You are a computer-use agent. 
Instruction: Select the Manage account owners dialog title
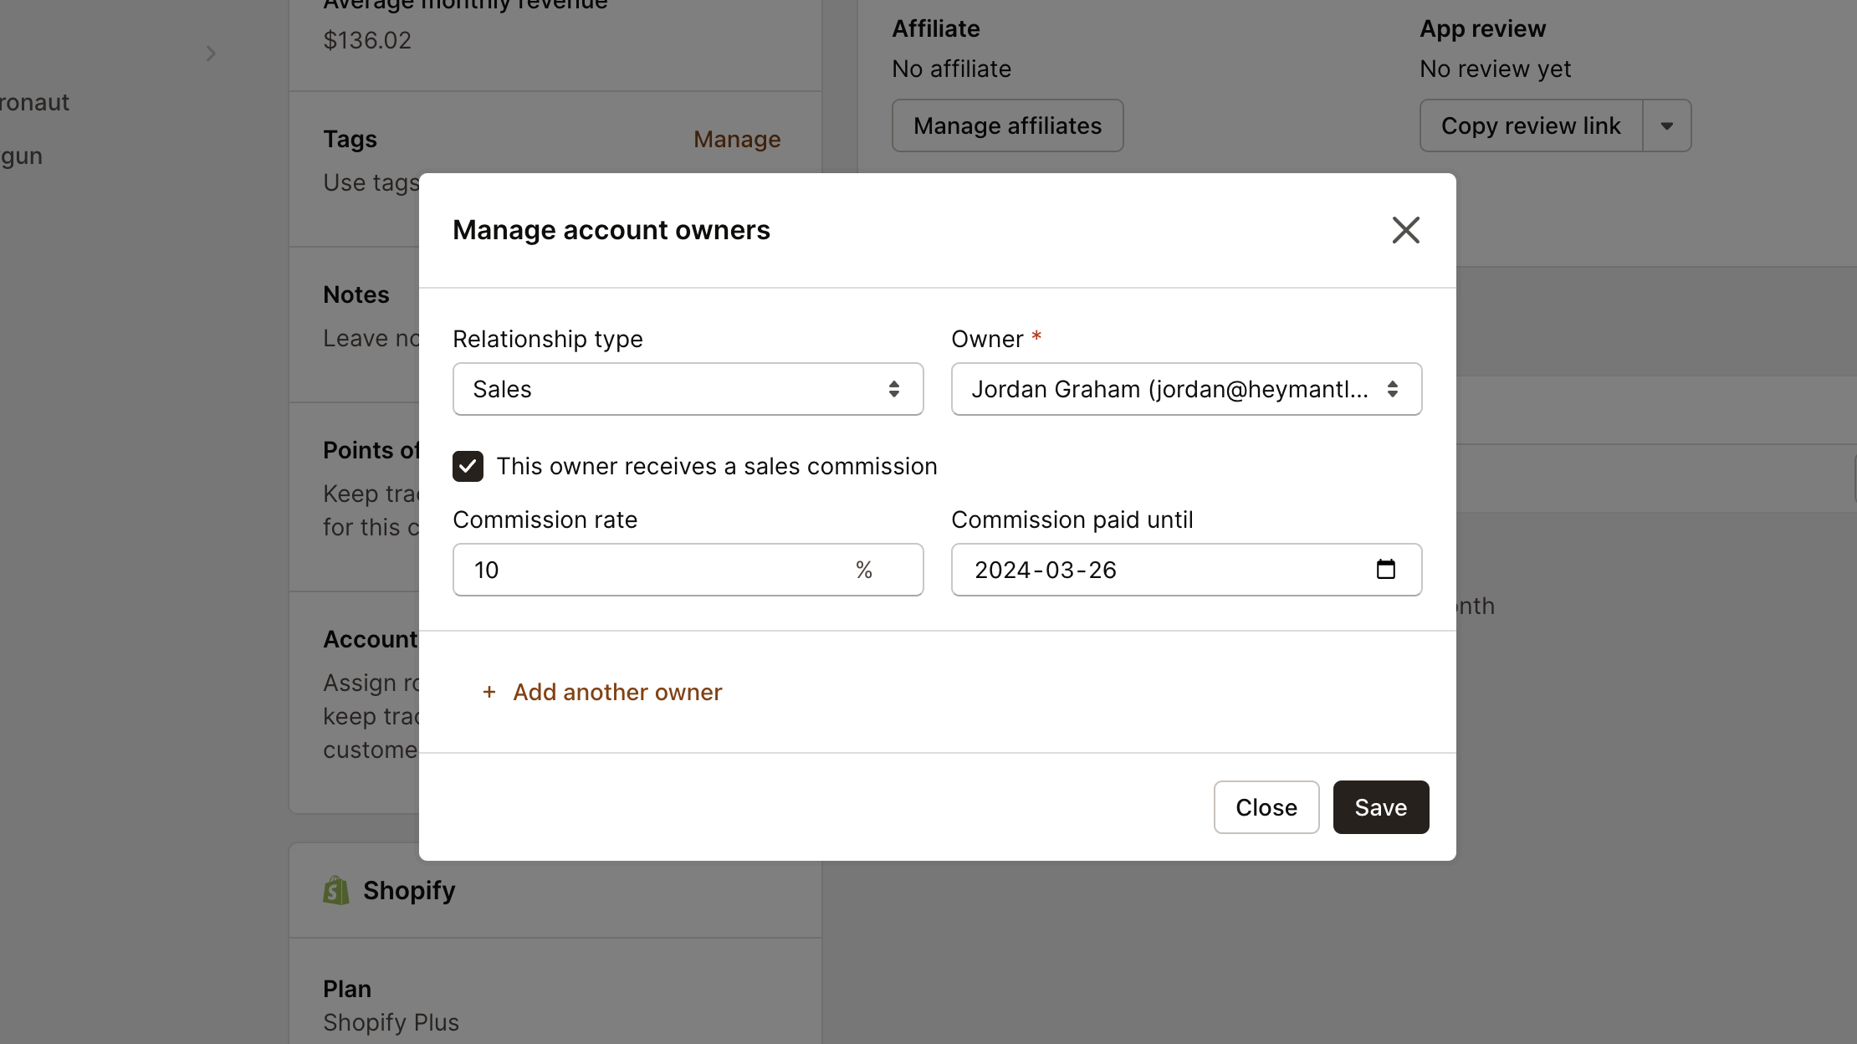(611, 229)
